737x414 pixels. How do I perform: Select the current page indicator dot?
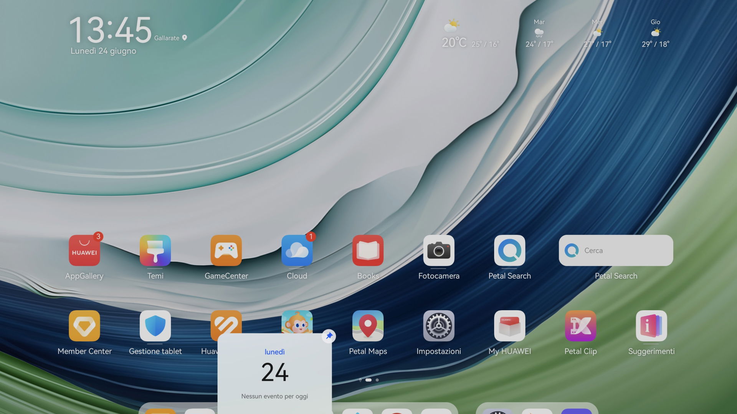(x=368, y=380)
